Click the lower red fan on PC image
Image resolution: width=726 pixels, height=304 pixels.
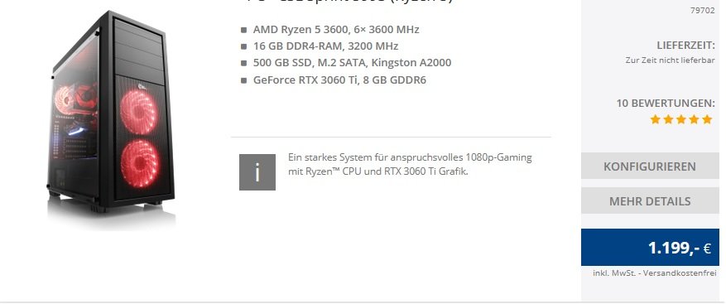pyautogui.click(x=140, y=163)
